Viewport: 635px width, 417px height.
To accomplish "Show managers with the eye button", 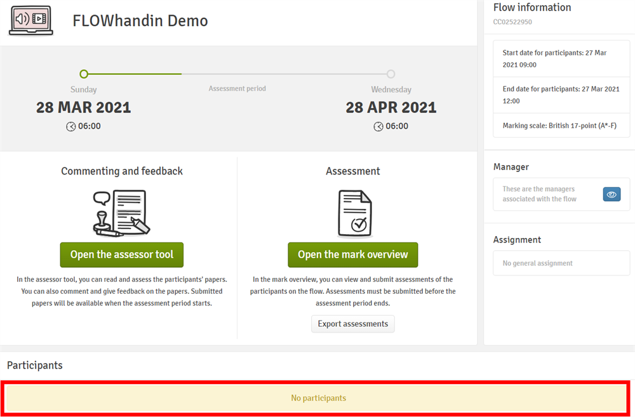I will 612,194.
